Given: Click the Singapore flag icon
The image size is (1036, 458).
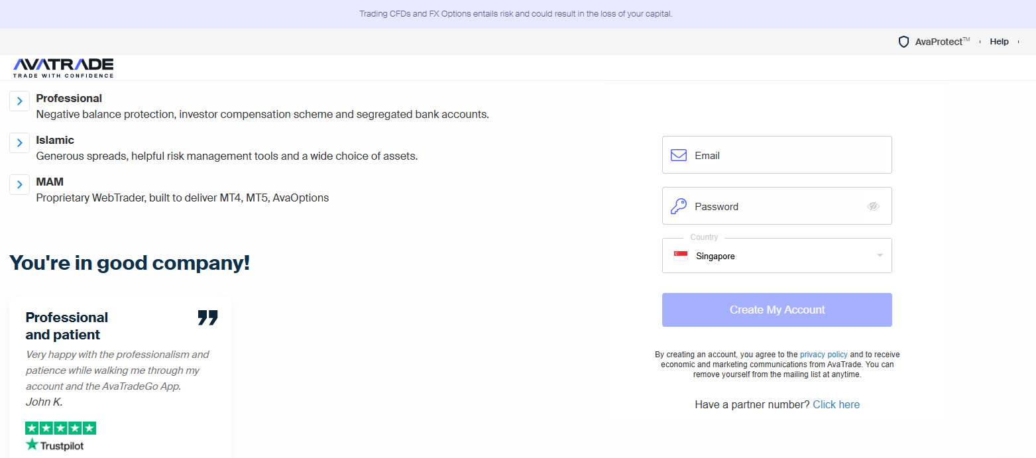Looking at the screenshot, I should [x=681, y=256].
